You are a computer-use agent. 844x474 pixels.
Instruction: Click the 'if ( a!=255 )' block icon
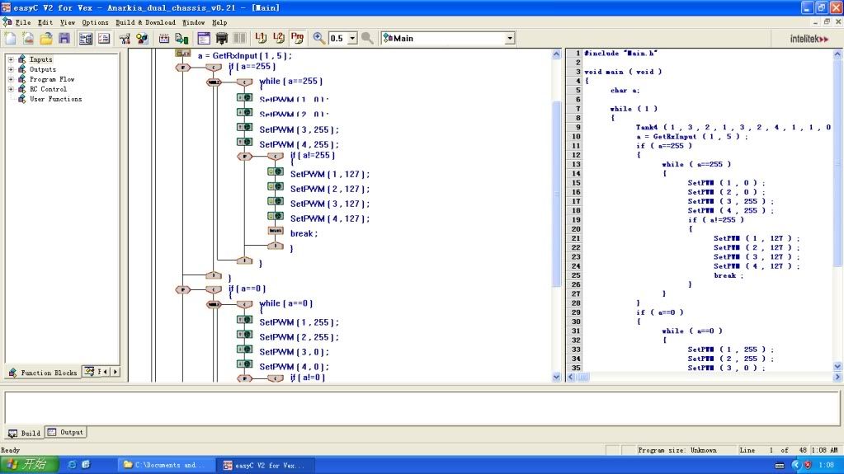click(244, 156)
